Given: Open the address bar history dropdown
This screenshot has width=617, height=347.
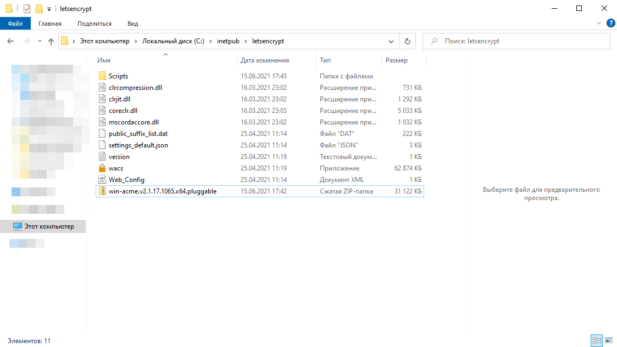Looking at the screenshot, I should click(391, 41).
